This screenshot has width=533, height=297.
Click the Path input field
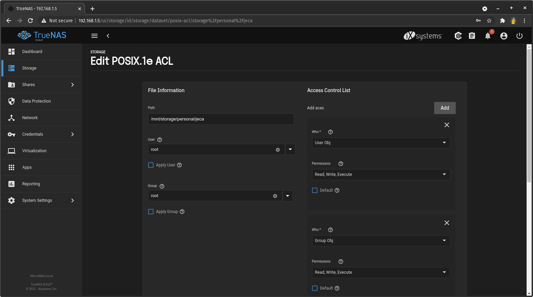click(221, 119)
